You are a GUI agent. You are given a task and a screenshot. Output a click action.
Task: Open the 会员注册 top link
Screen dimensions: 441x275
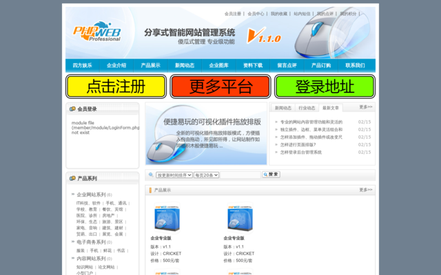233,14
